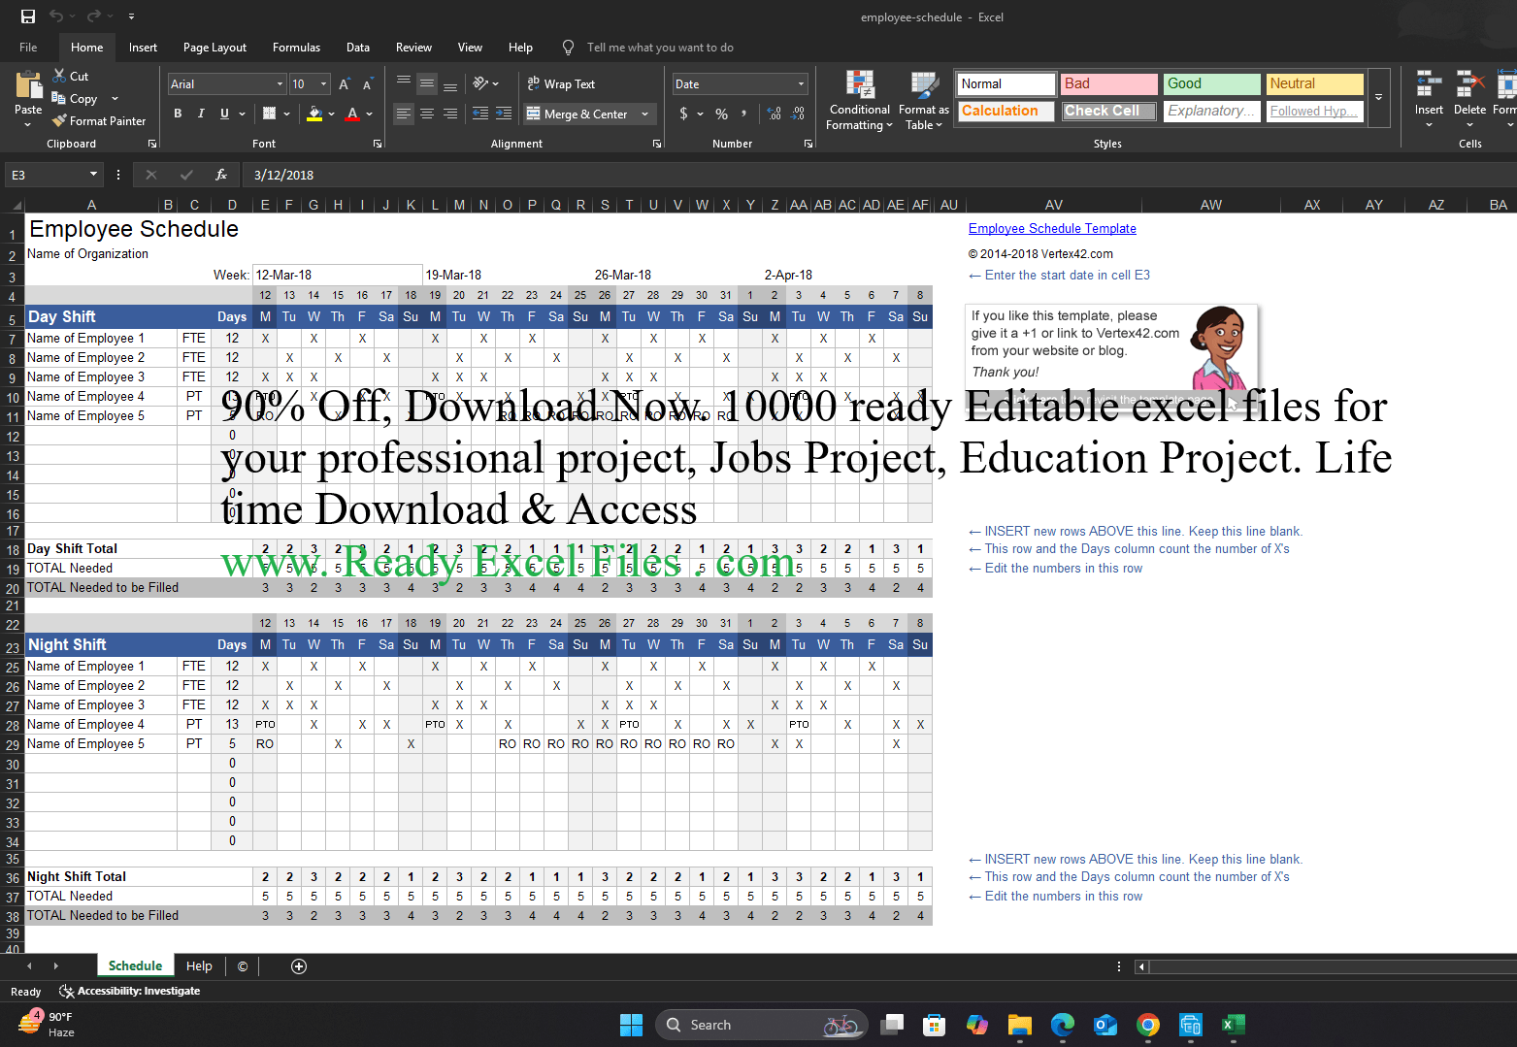
Task: Click the New sheet plus icon
Action: [299, 965]
